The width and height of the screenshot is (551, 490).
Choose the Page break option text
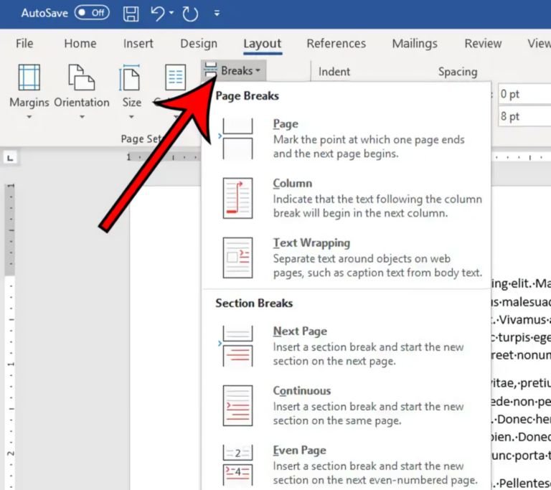[286, 123]
